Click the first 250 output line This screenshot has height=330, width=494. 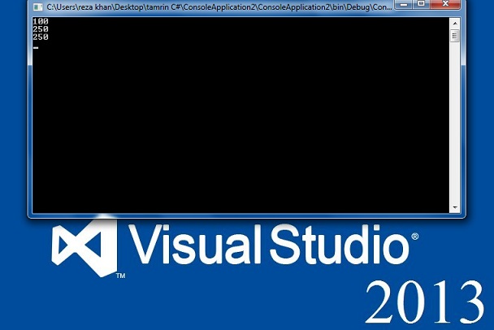click(41, 29)
